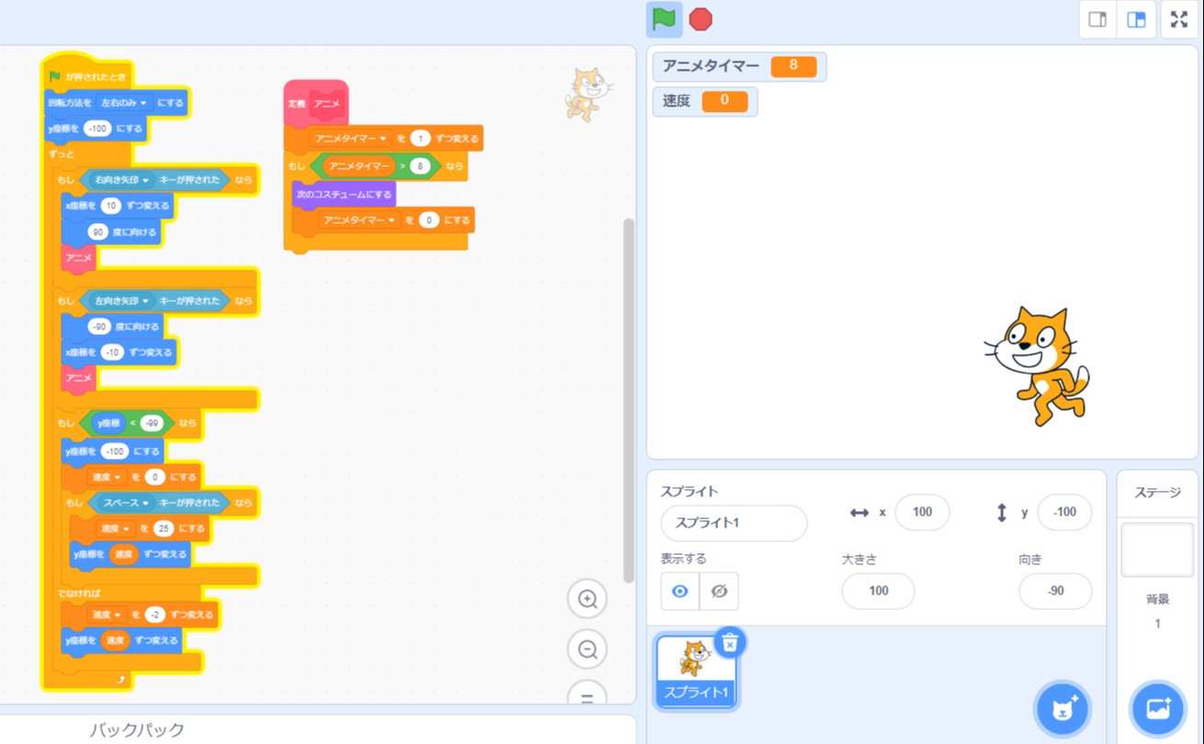The width and height of the screenshot is (1204, 744).
Task: Click the cat sprite on stage
Action: [x=1037, y=366]
